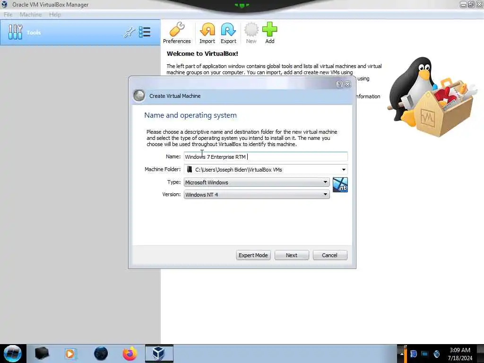Click the "Welcome to VirtualBox!" heading

[x=202, y=54]
